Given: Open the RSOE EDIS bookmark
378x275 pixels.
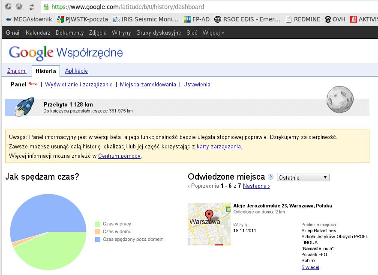Looking at the screenshot, I should pos(247,19).
